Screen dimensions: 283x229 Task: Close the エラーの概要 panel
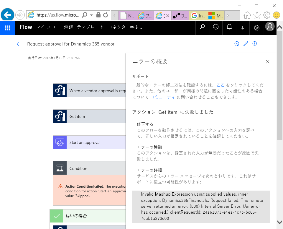[268, 62]
